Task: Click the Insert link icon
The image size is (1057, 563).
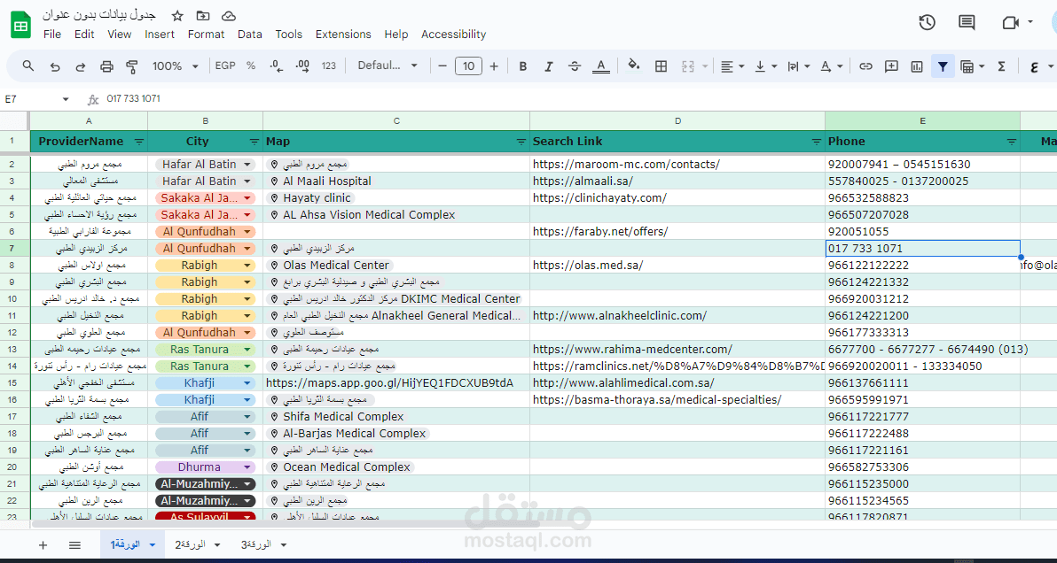Action: pyautogui.click(x=866, y=66)
